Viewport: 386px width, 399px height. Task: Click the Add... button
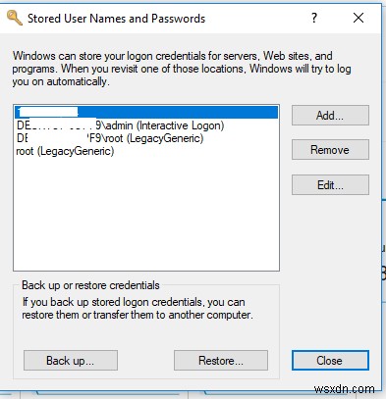(330, 115)
